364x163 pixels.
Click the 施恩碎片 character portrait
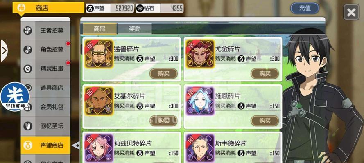(x=200, y=101)
